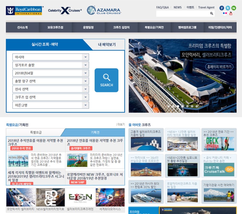The image size is (242, 214).
Task: Open the Twitter social icon
Action: (228, 8)
